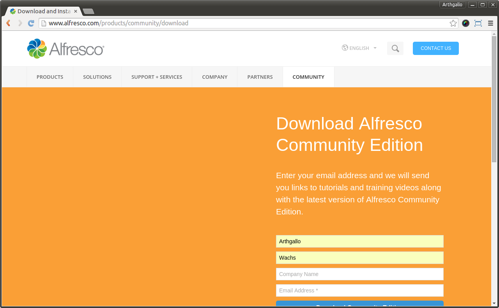Click the Email Address field
Screen dimensions: 499x308
[x=360, y=290]
